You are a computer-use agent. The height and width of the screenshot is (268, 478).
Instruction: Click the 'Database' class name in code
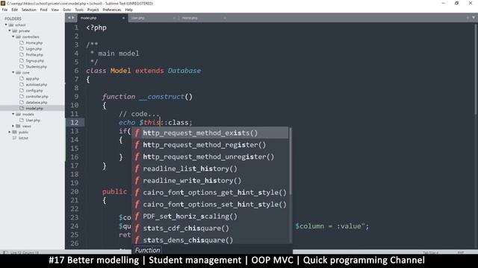(184, 71)
